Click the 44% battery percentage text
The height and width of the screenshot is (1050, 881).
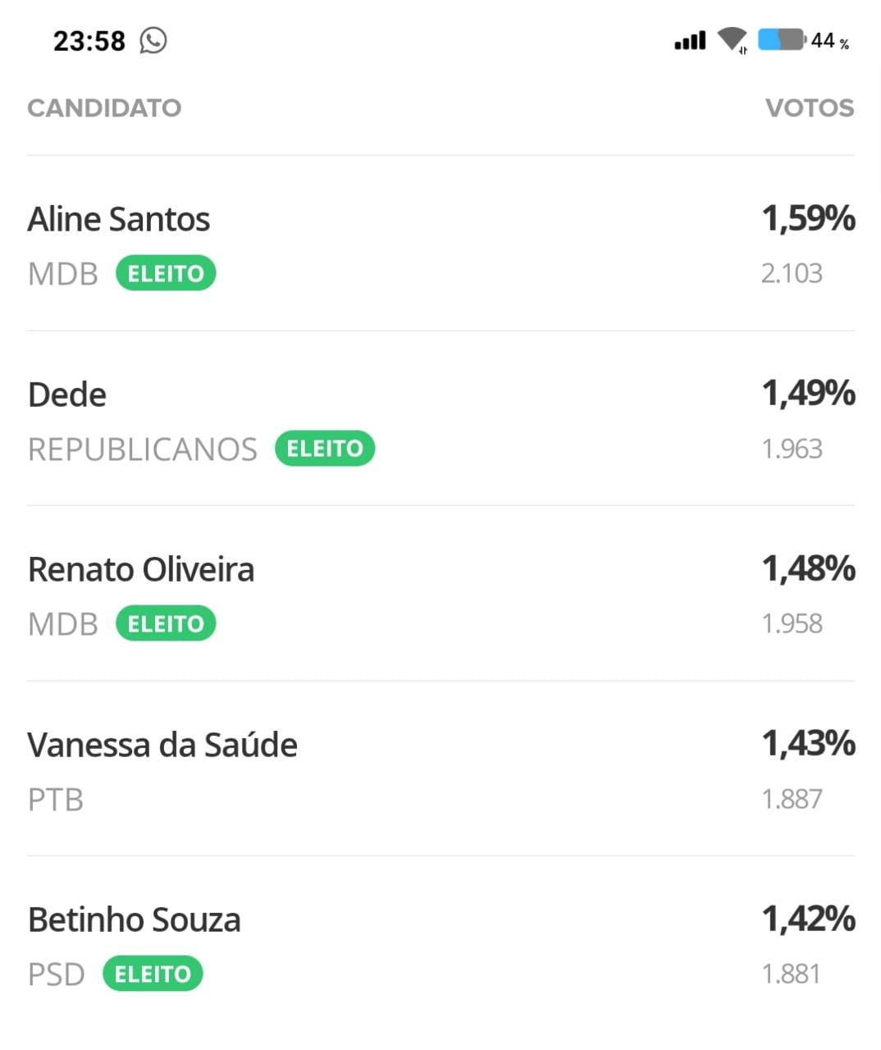click(830, 41)
